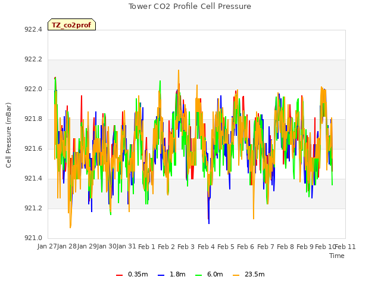Click the Feb 3 date tick label
The height and width of the screenshot is (286, 381).
pyautogui.click(x=186, y=247)
